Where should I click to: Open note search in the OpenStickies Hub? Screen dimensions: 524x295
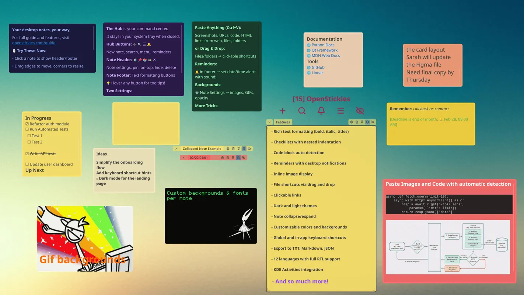coord(302,111)
